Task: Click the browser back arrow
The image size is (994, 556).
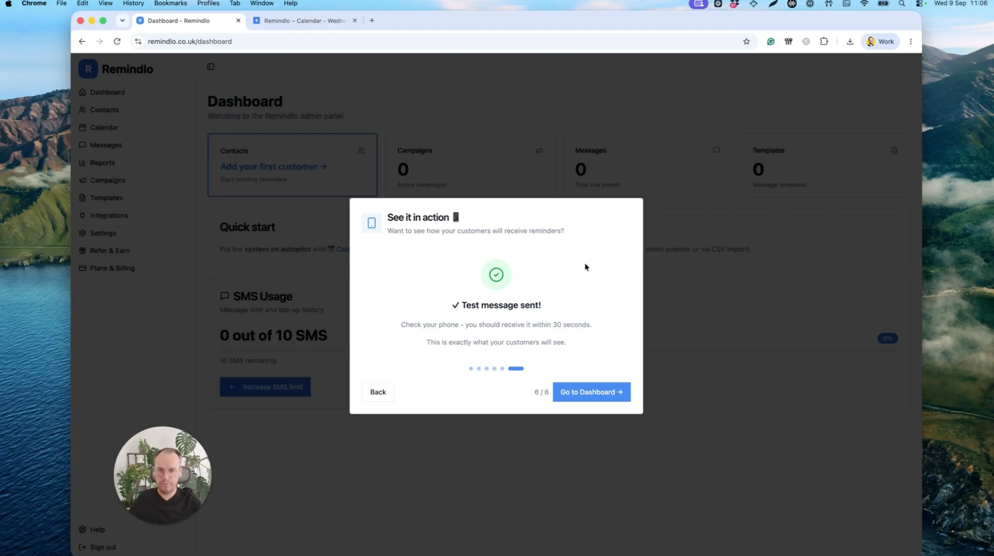Action: click(82, 41)
